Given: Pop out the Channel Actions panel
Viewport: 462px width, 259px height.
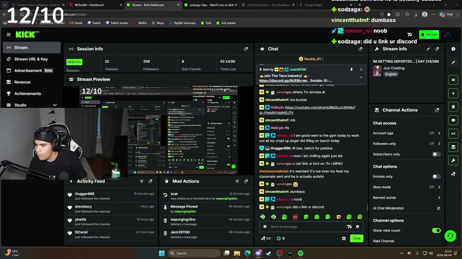Looking at the screenshot, I should pos(437,110).
